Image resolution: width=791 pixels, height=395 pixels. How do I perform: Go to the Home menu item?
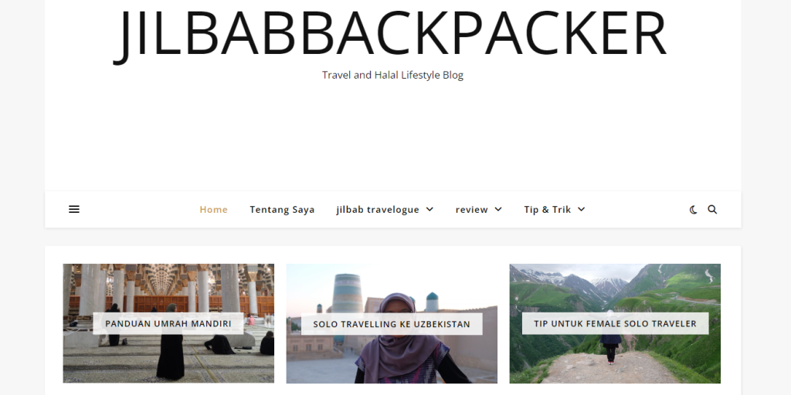click(x=214, y=210)
